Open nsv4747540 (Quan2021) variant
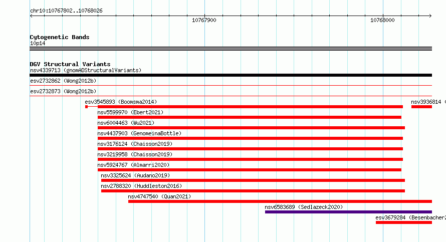 point(159,196)
